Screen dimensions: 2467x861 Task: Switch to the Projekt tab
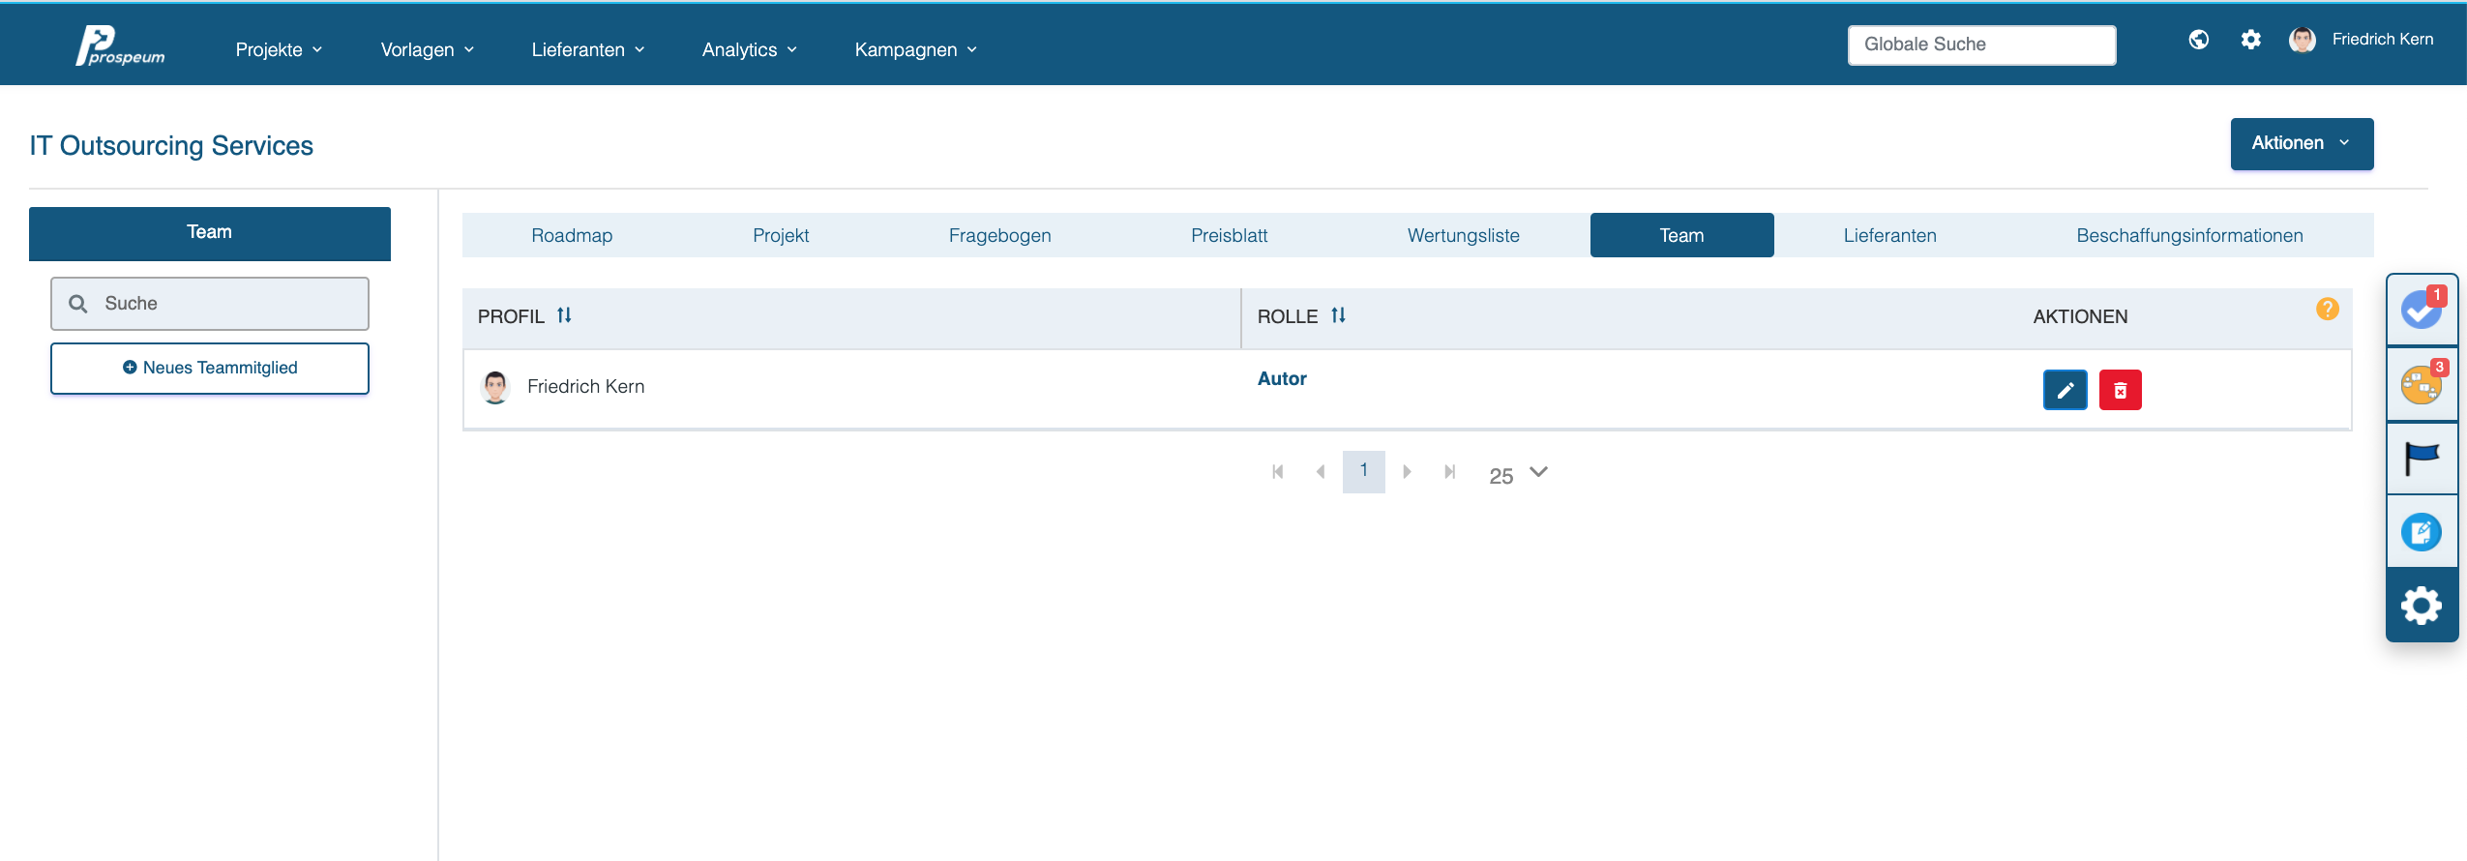click(x=781, y=235)
